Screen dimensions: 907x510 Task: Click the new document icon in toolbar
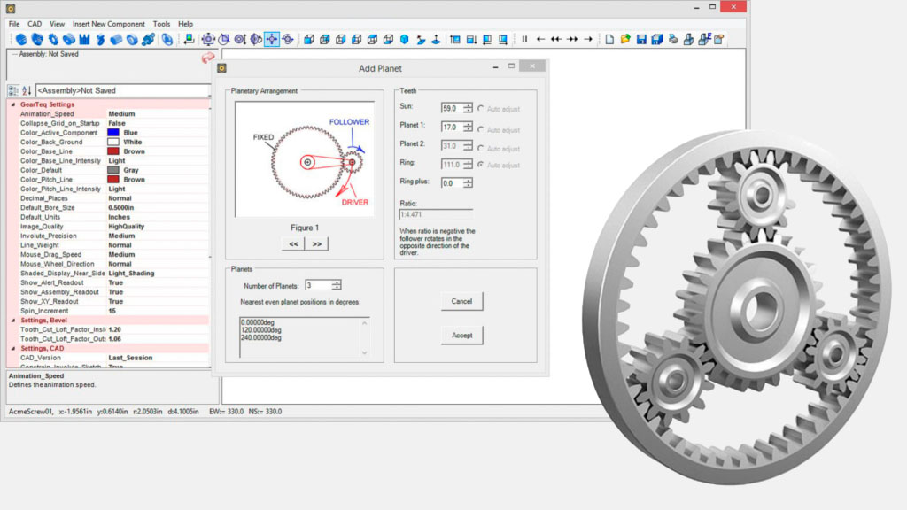[609, 39]
